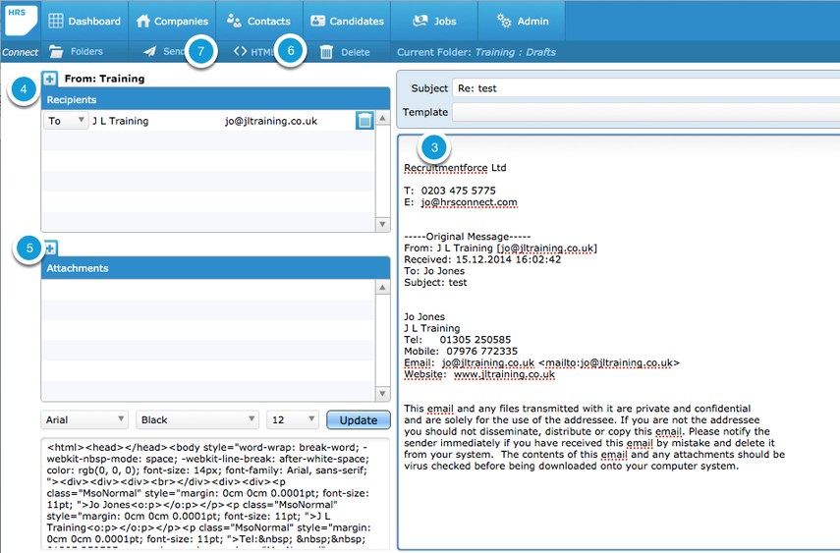Open the Black font color dropdown
Screen dimensions: 840x553
197,419
